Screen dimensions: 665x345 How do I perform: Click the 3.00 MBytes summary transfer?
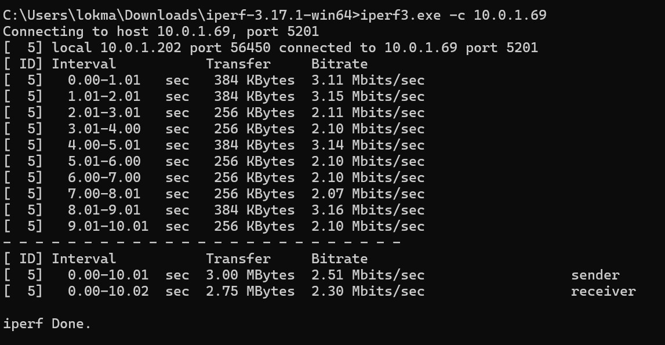(x=250, y=275)
